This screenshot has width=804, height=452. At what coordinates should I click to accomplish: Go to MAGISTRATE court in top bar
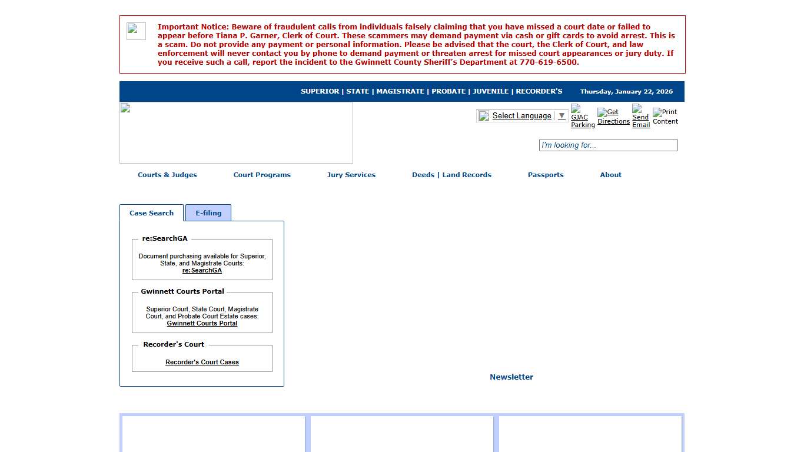400,92
